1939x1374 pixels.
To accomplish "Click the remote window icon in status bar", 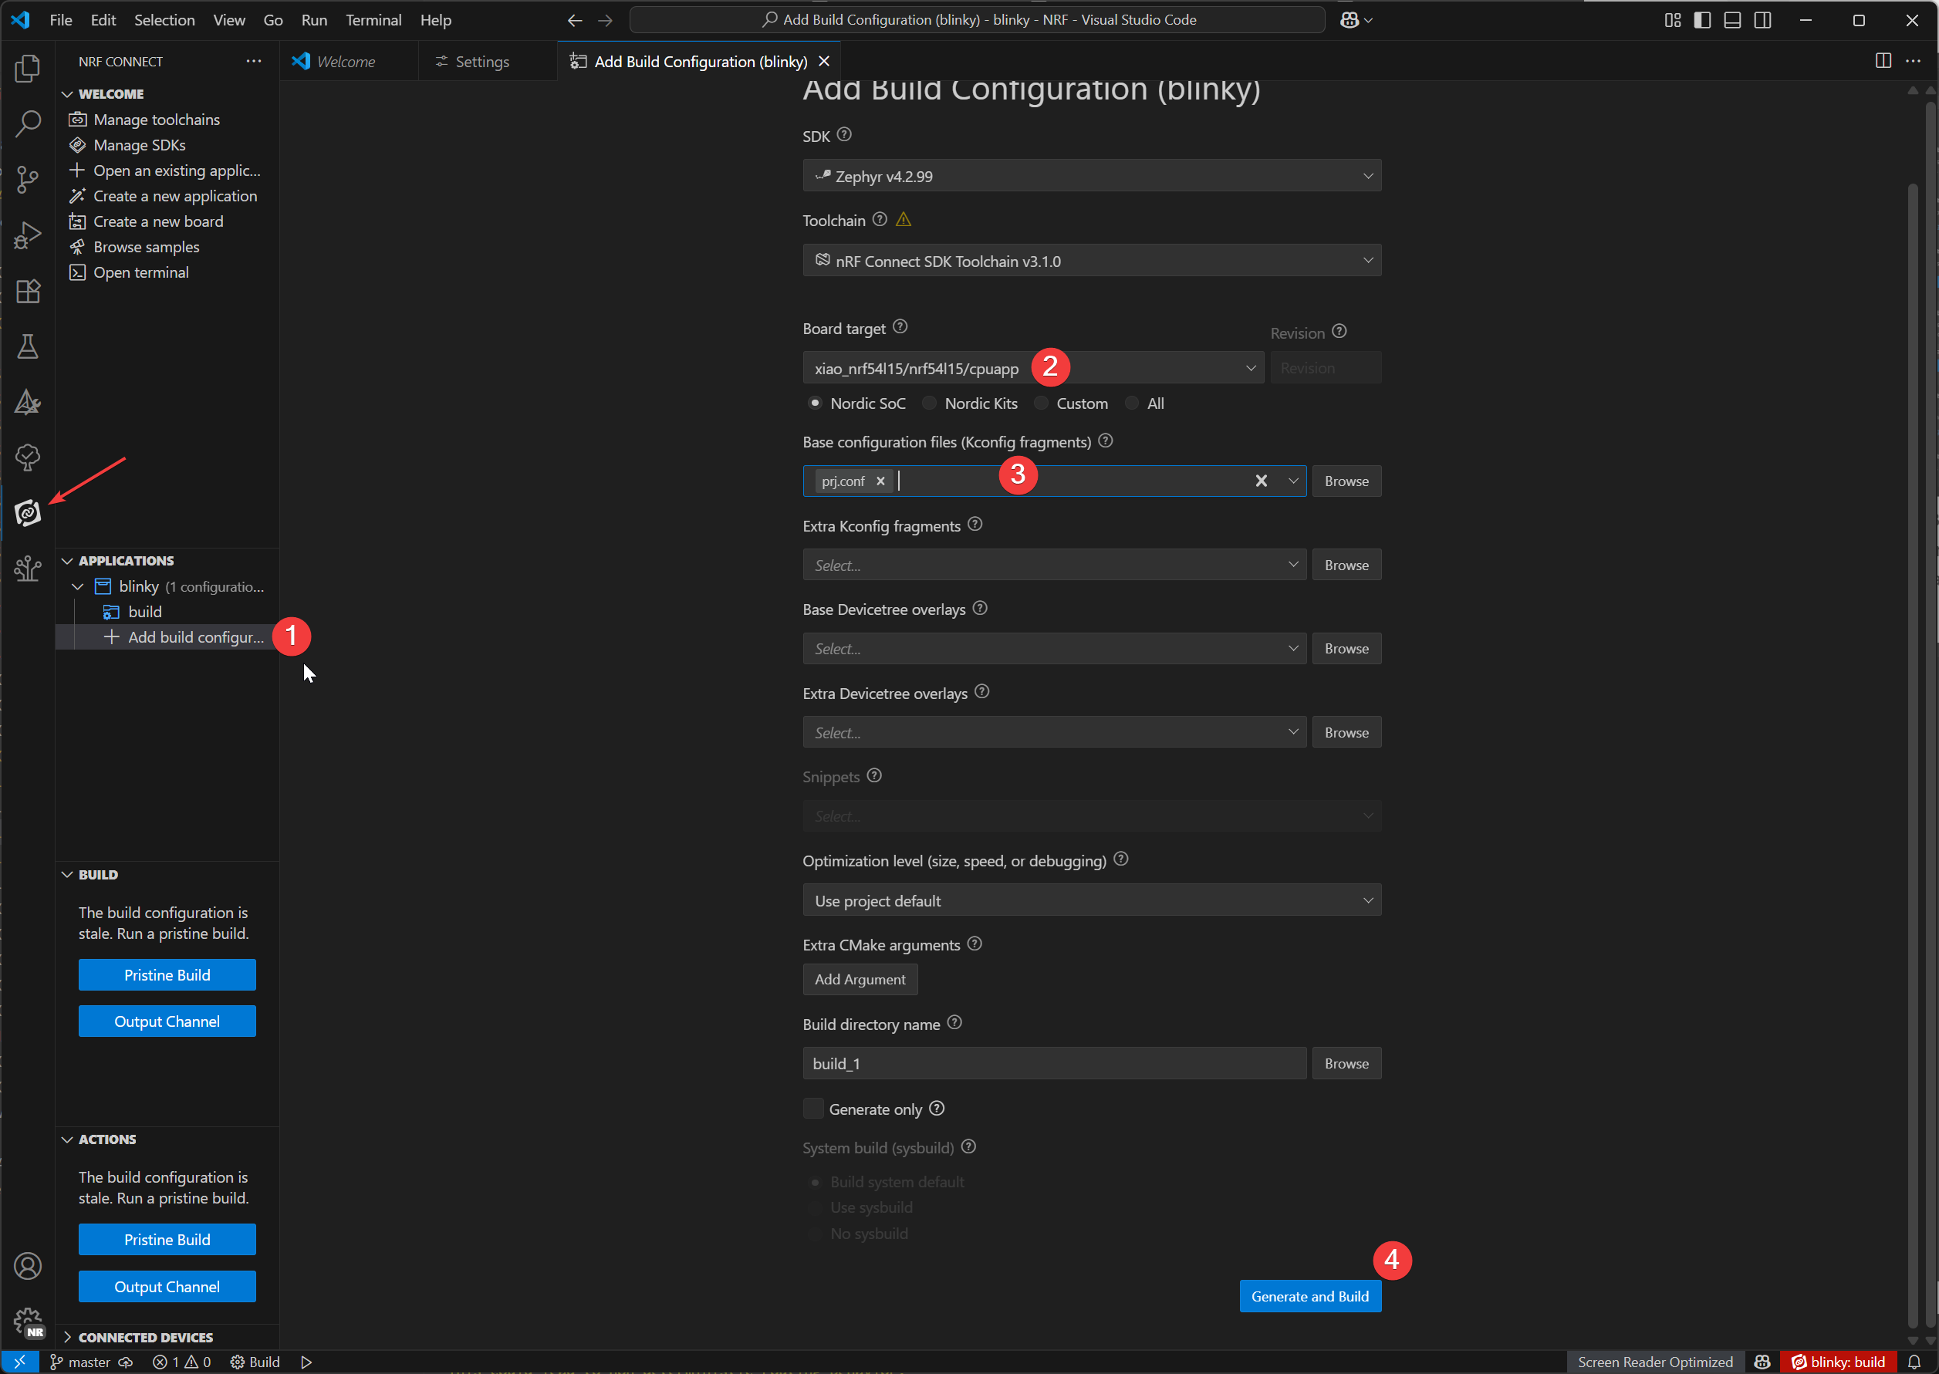I will click(19, 1362).
